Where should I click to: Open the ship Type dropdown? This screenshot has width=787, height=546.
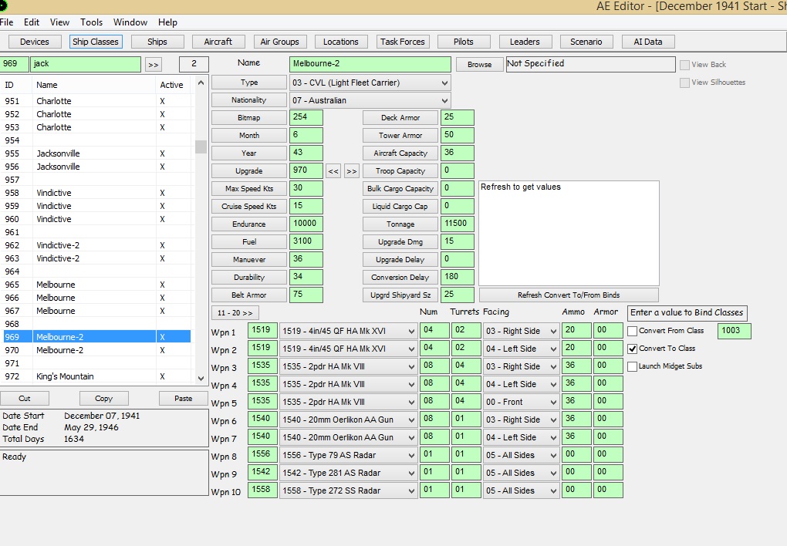(370, 83)
